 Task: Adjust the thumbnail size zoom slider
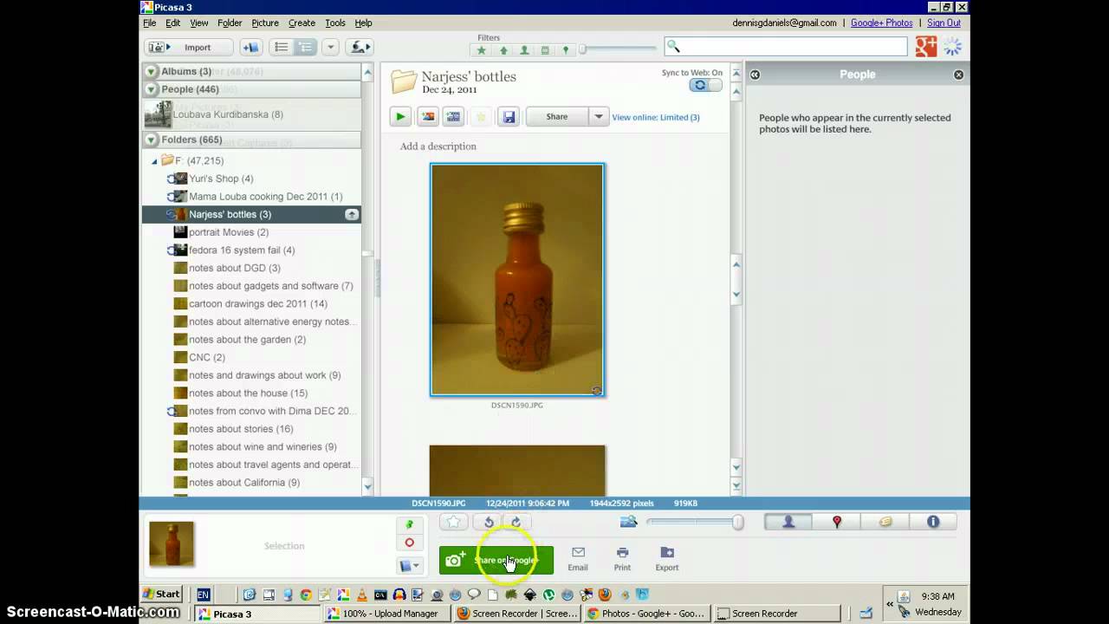(x=695, y=522)
